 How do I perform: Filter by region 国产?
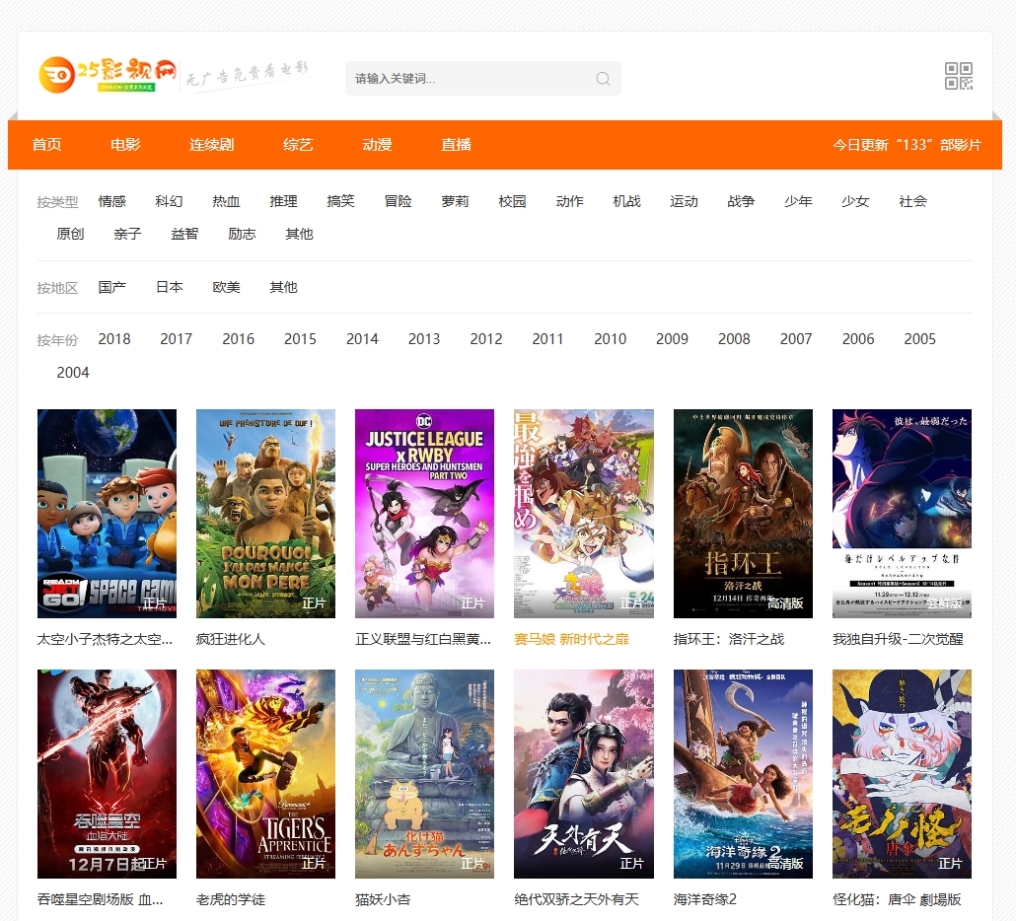[x=112, y=287]
